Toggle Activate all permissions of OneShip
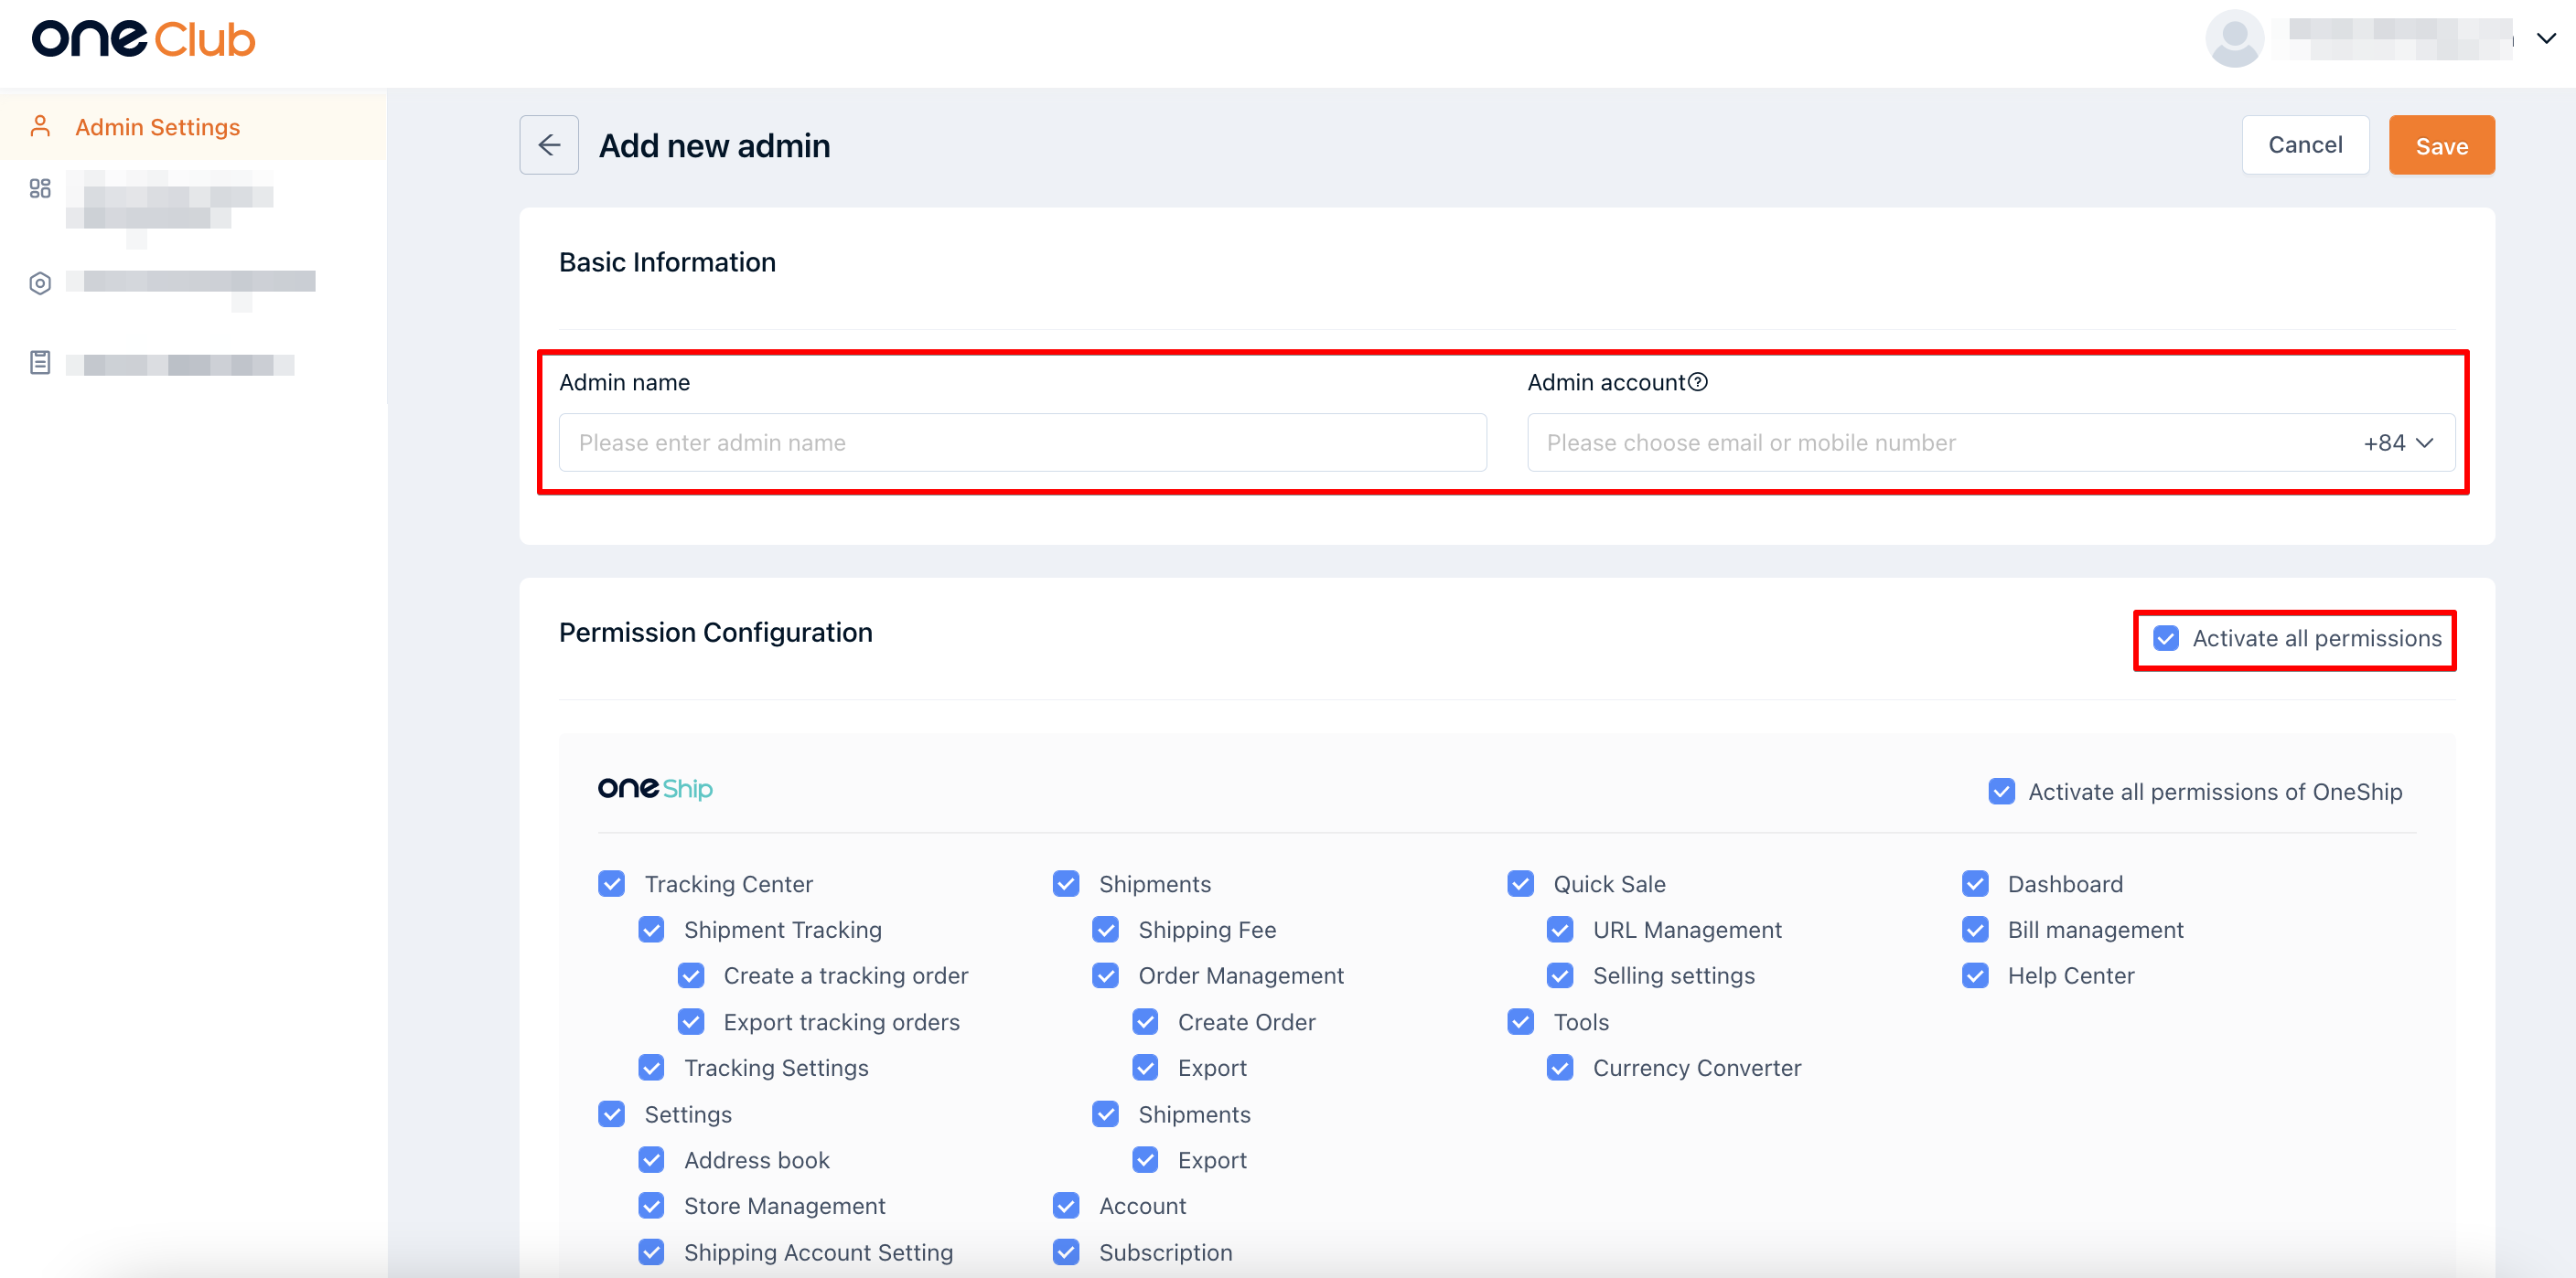This screenshot has height=1278, width=2576. (2001, 792)
